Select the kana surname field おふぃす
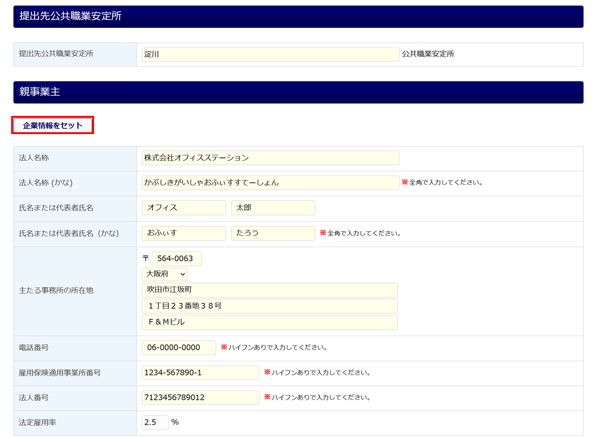 pyautogui.click(x=183, y=233)
